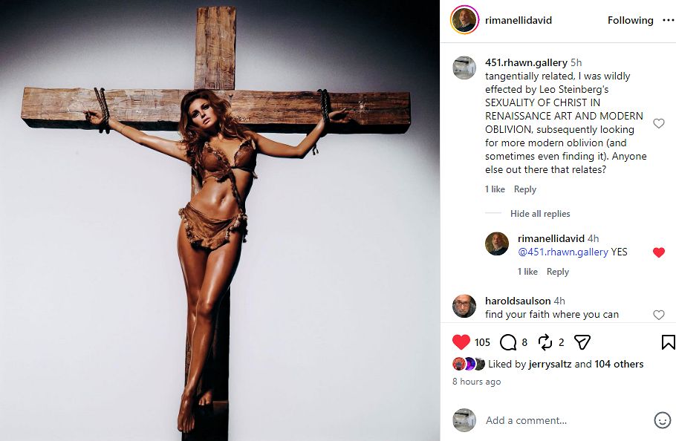The image size is (676, 441).
Task: Click the main post photo
Action: pyautogui.click(x=220, y=220)
